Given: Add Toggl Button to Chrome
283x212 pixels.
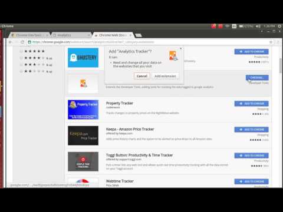Looking at the screenshot, I should 251,155.
